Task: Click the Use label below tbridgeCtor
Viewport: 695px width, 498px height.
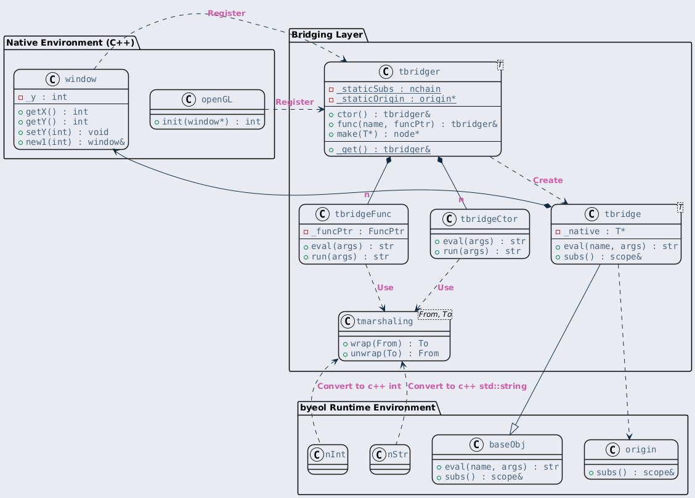Action: click(445, 288)
